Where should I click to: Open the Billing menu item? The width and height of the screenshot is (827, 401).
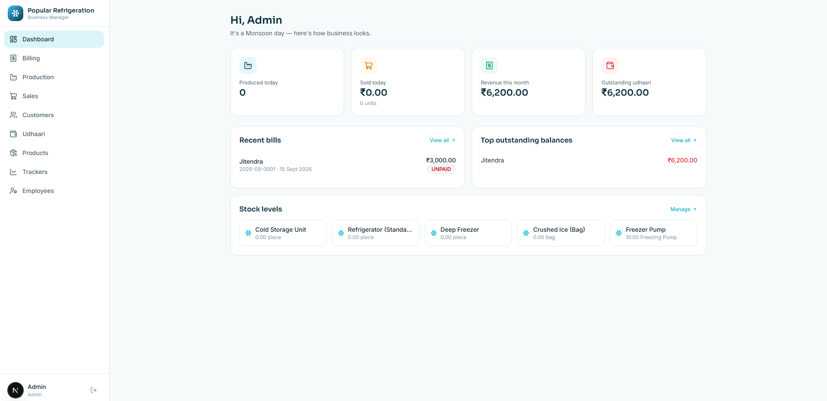tap(54, 58)
